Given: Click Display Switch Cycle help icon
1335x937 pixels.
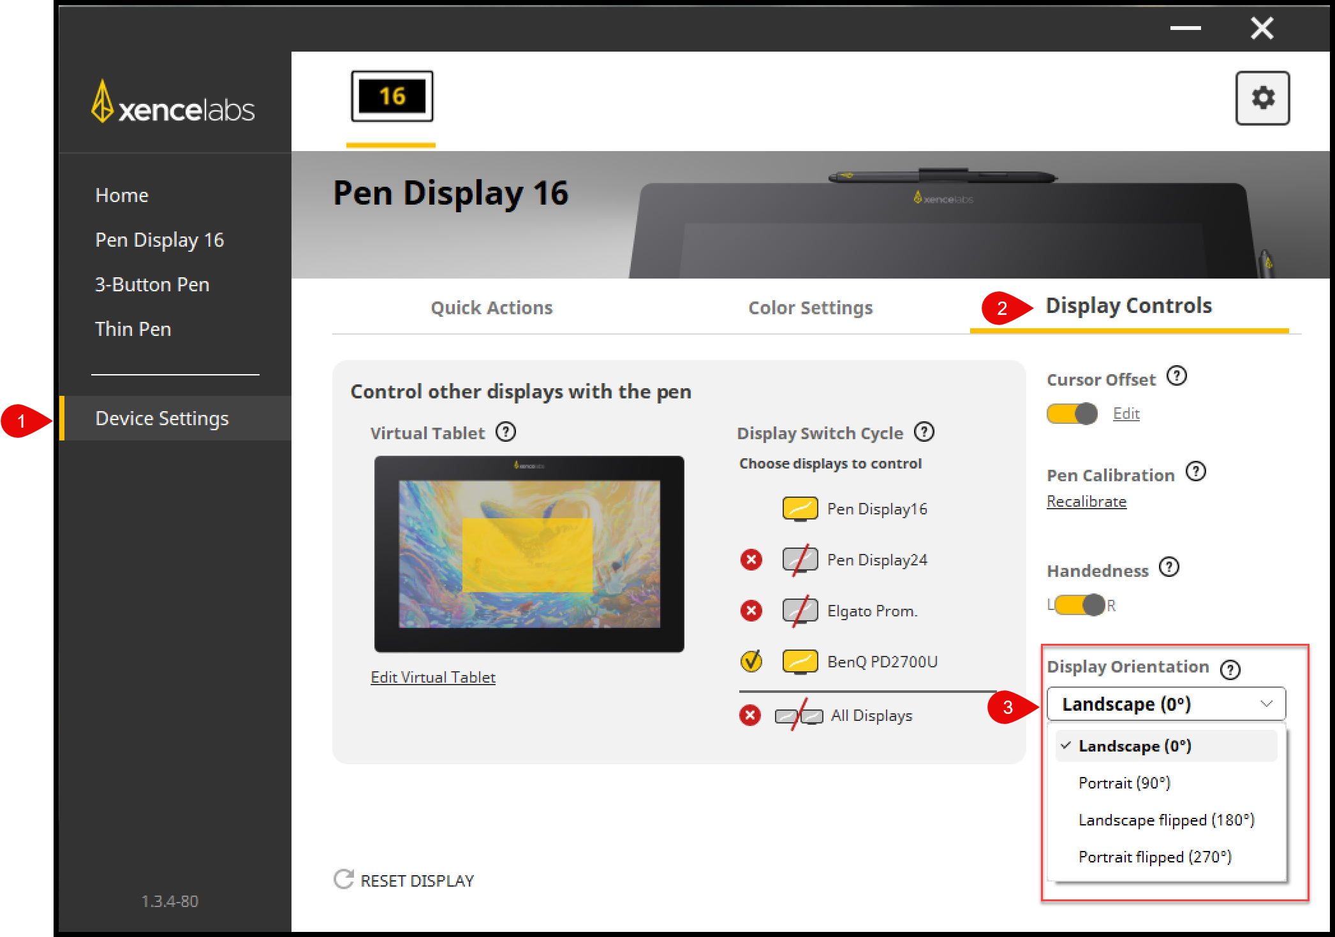Looking at the screenshot, I should [924, 432].
